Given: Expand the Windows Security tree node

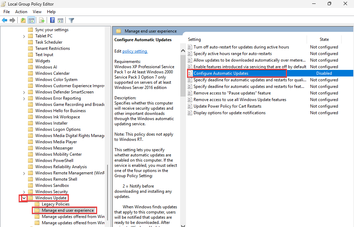Looking at the screenshot, I should [24, 192].
